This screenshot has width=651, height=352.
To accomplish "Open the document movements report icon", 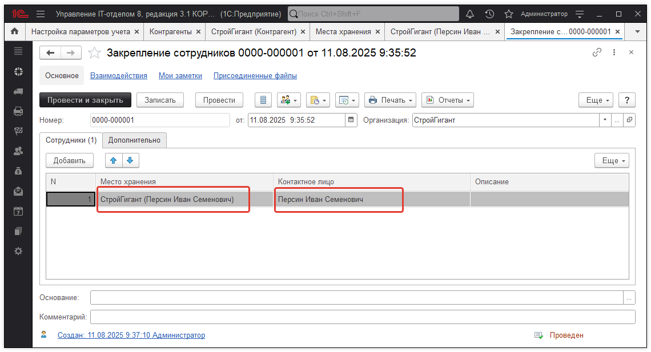I will 263,100.
